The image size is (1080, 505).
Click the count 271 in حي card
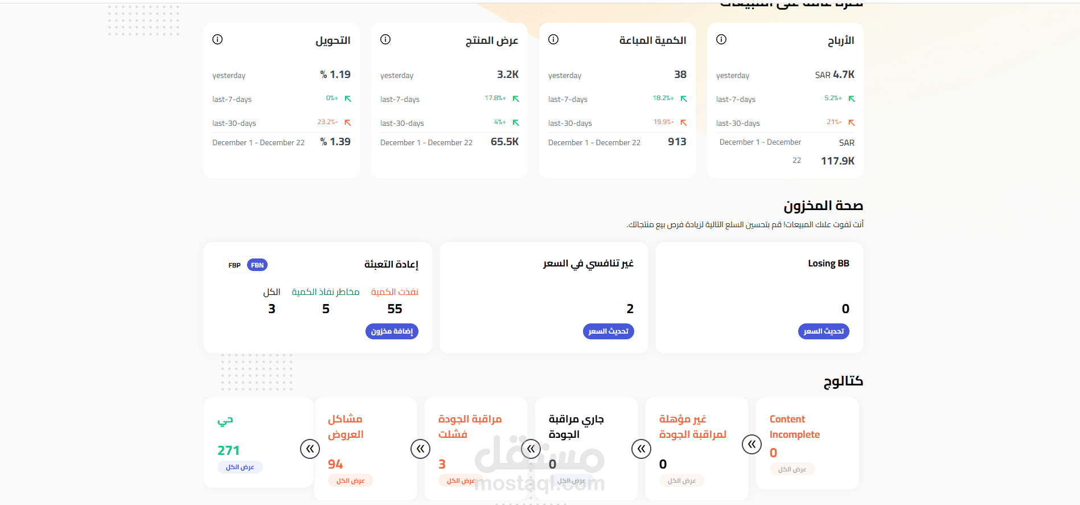point(228,450)
